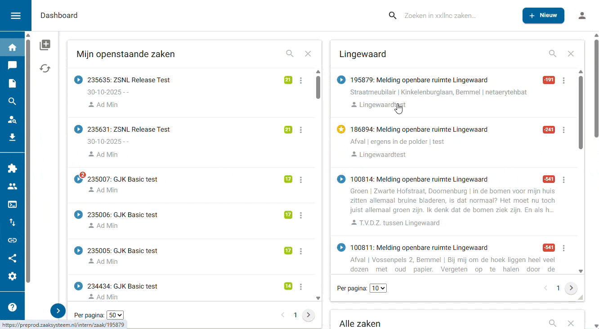Image resolution: width=599 pixels, height=329 pixels.
Task: Open Per pagina dropdown showing 50
Action: pyautogui.click(x=115, y=316)
